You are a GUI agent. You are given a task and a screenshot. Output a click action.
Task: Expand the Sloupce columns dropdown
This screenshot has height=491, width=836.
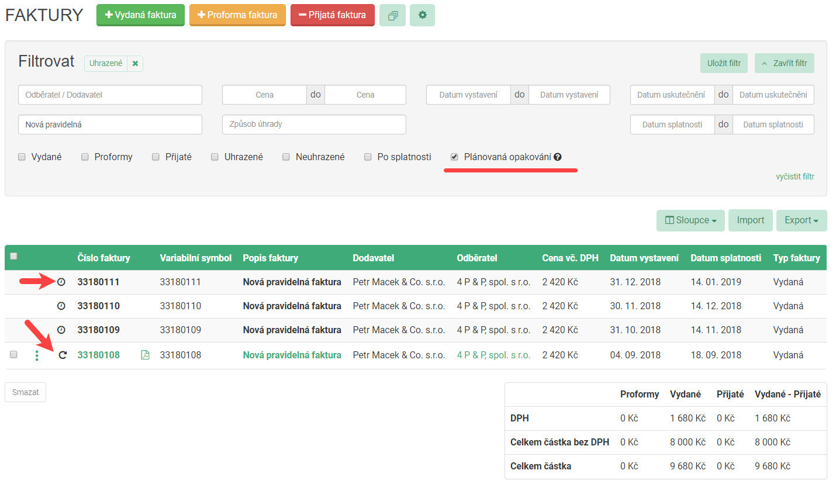pos(690,220)
